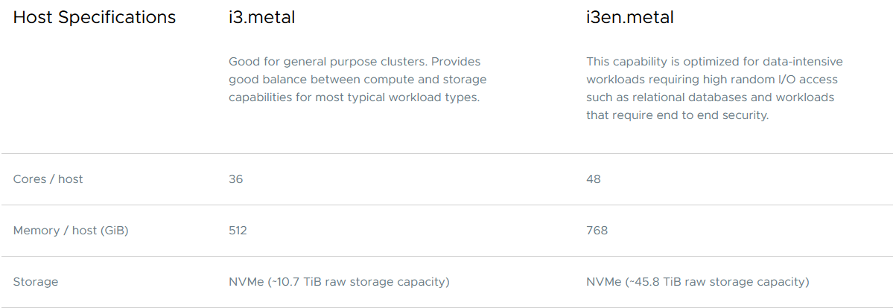Click 'workloads requiring high random I/O access' line
This screenshot has height=308, width=893.
[x=712, y=79]
